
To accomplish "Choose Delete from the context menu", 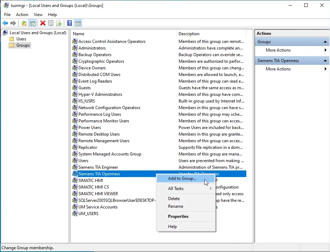I will coord(186,199).
